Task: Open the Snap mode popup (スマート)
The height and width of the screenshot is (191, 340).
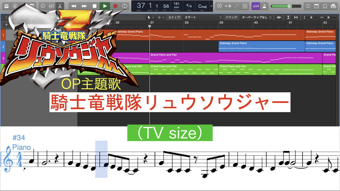Action: click(x=203, y=17)
